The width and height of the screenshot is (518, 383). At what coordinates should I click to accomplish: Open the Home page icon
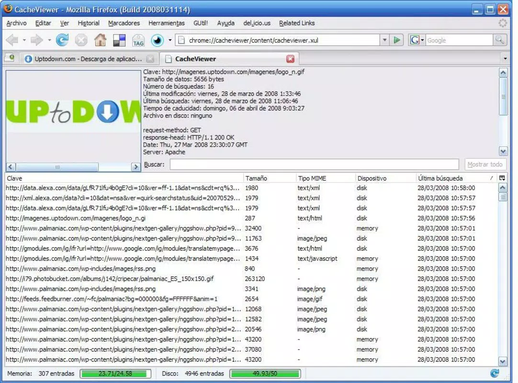coord(100,40)
